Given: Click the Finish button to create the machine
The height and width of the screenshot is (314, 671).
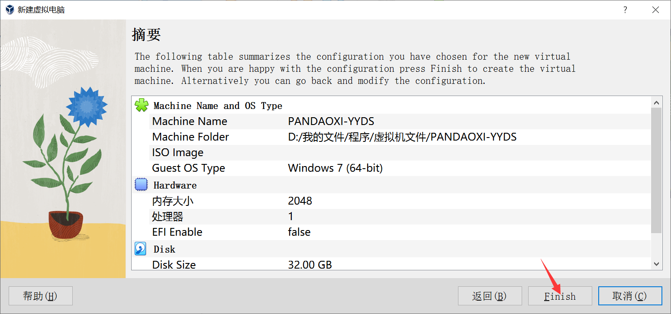Looking at the screenshot, I should click(560, 296).
